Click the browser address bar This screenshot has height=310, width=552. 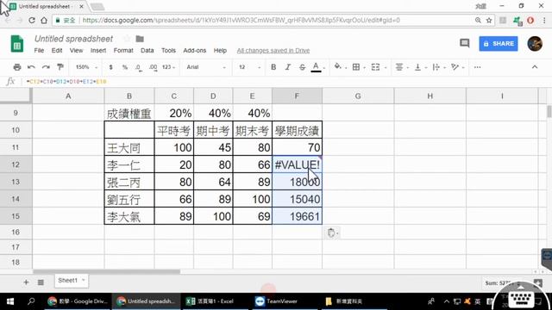274,21
